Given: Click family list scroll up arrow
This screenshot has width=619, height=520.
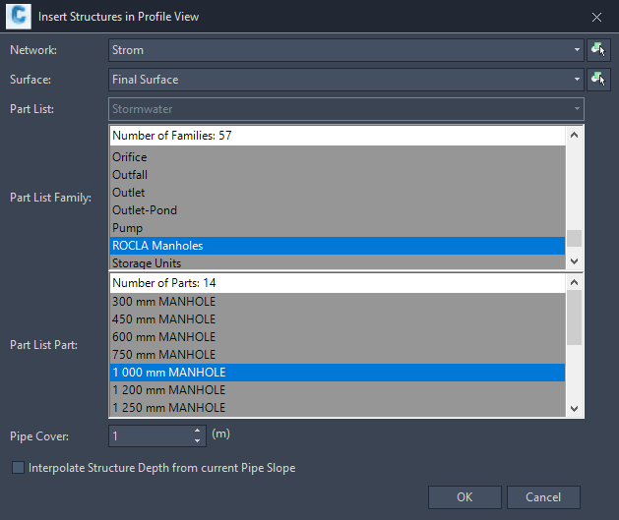Looking at the screenshot, I should pos(575,135).
